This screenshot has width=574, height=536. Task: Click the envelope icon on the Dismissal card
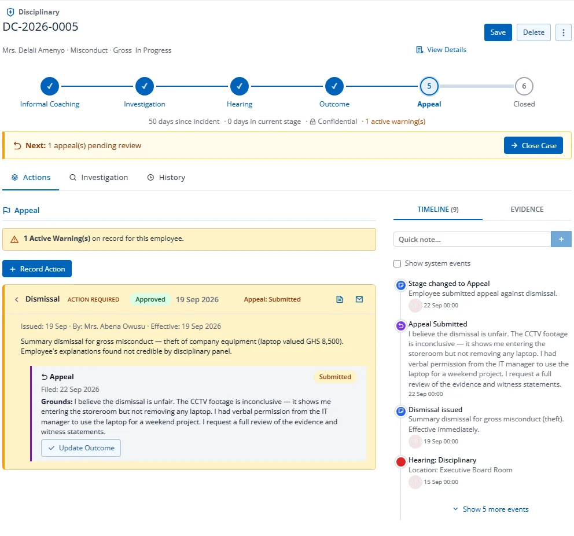(359, 299)
